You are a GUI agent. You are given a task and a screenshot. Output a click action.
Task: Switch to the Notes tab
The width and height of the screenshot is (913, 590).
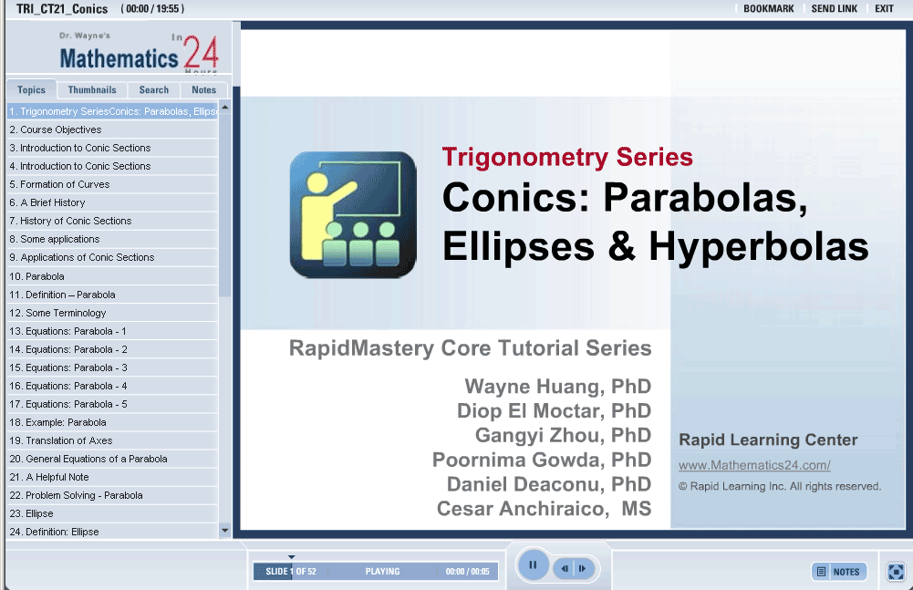click(203, 89)
